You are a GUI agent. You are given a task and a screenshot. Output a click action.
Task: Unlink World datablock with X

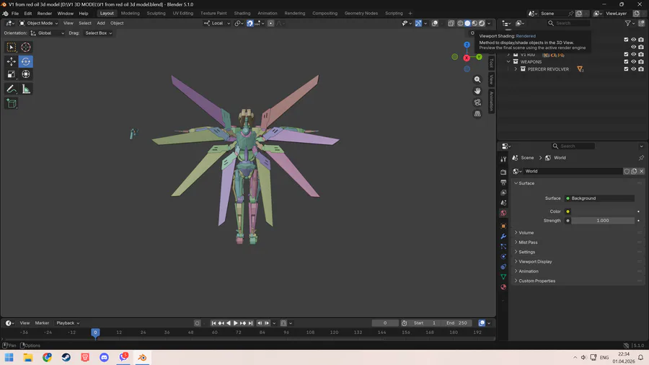[641, 172]
